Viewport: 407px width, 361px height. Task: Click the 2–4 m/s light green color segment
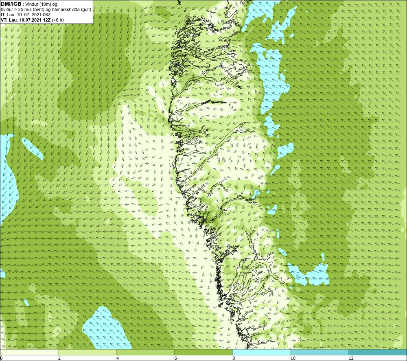(x=87, y=352)
